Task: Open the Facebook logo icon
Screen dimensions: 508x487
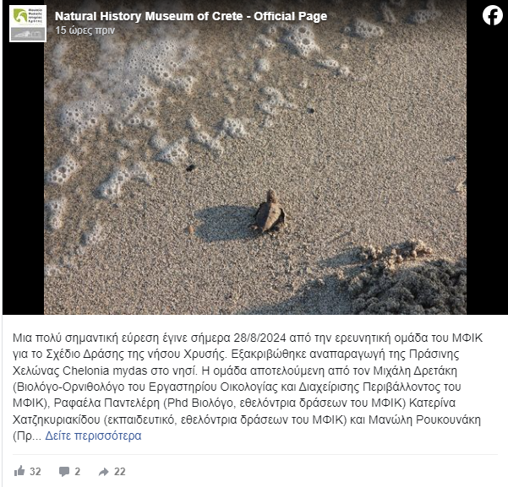Action: 493,15
